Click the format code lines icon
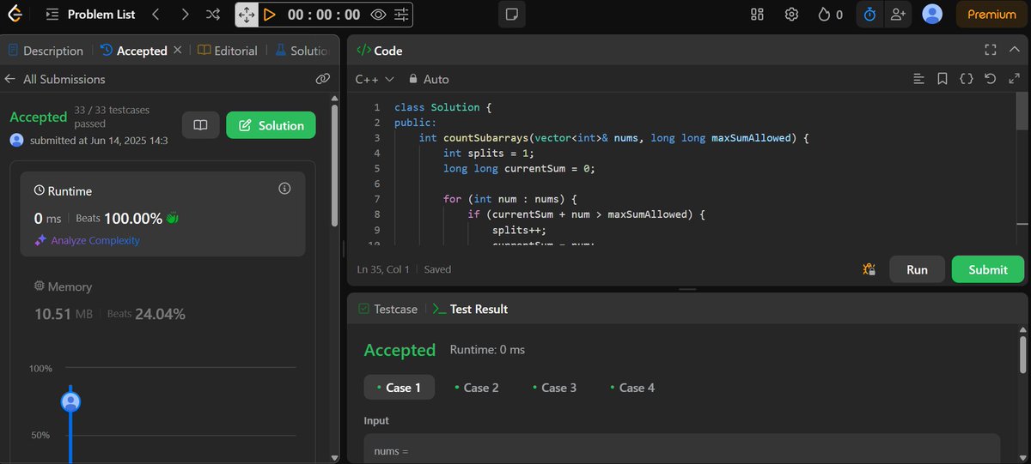Viewport: 1031px width, 464px height. tap(918, 79)
